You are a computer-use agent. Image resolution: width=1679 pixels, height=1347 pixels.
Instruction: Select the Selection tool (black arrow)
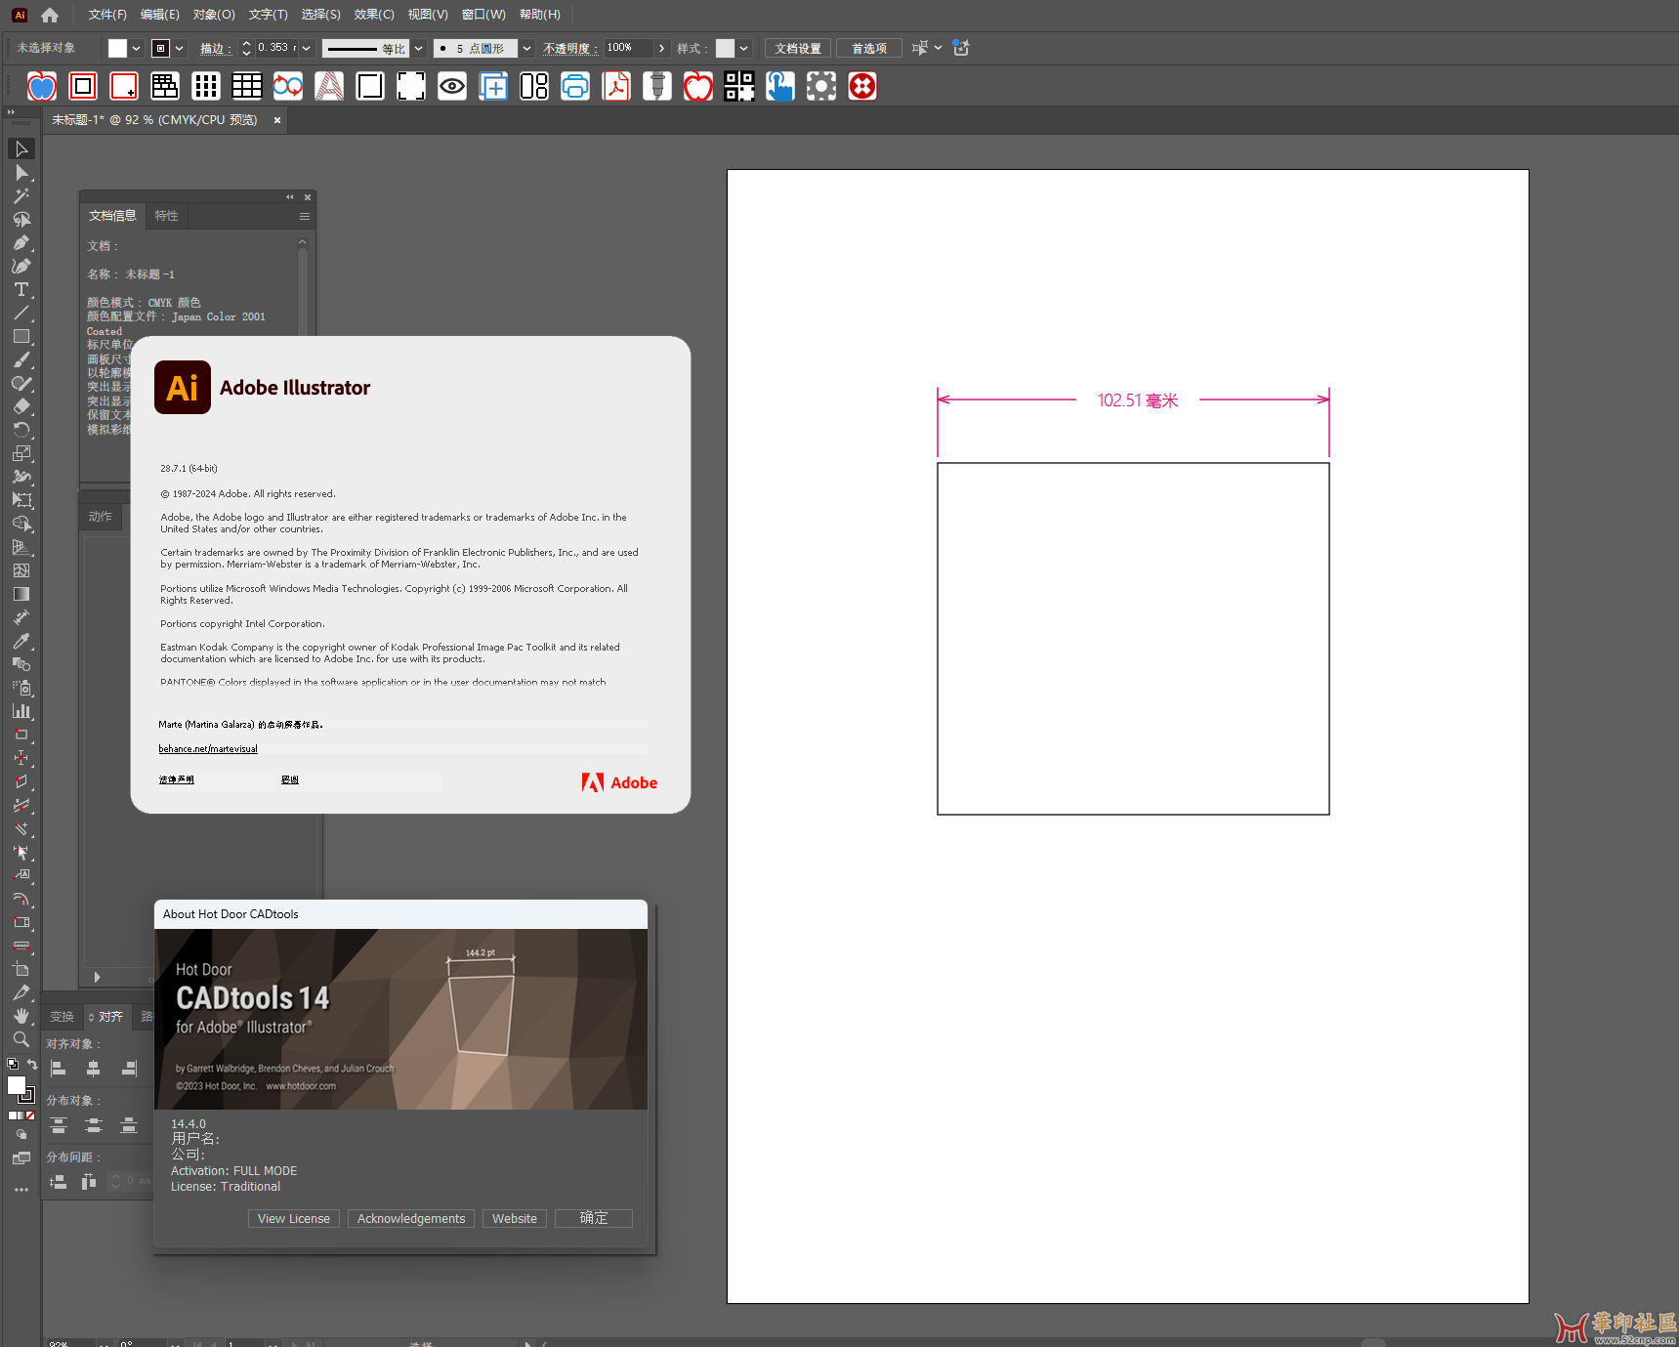[x=21, y=148]
